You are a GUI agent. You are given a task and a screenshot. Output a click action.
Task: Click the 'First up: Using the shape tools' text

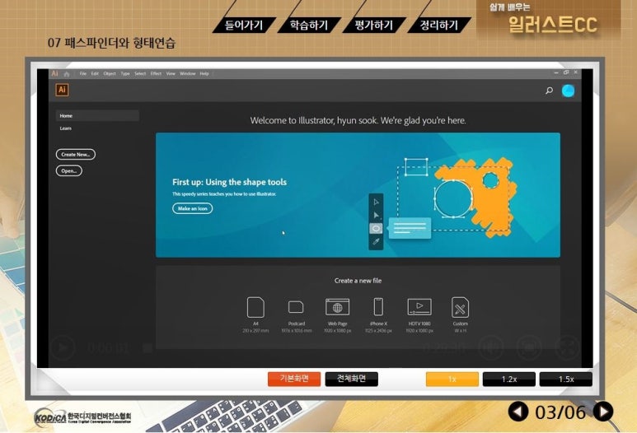(230, 182)
